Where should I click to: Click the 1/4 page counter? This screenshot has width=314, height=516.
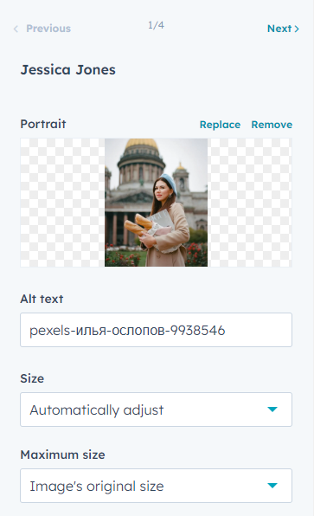coord(156,25)
